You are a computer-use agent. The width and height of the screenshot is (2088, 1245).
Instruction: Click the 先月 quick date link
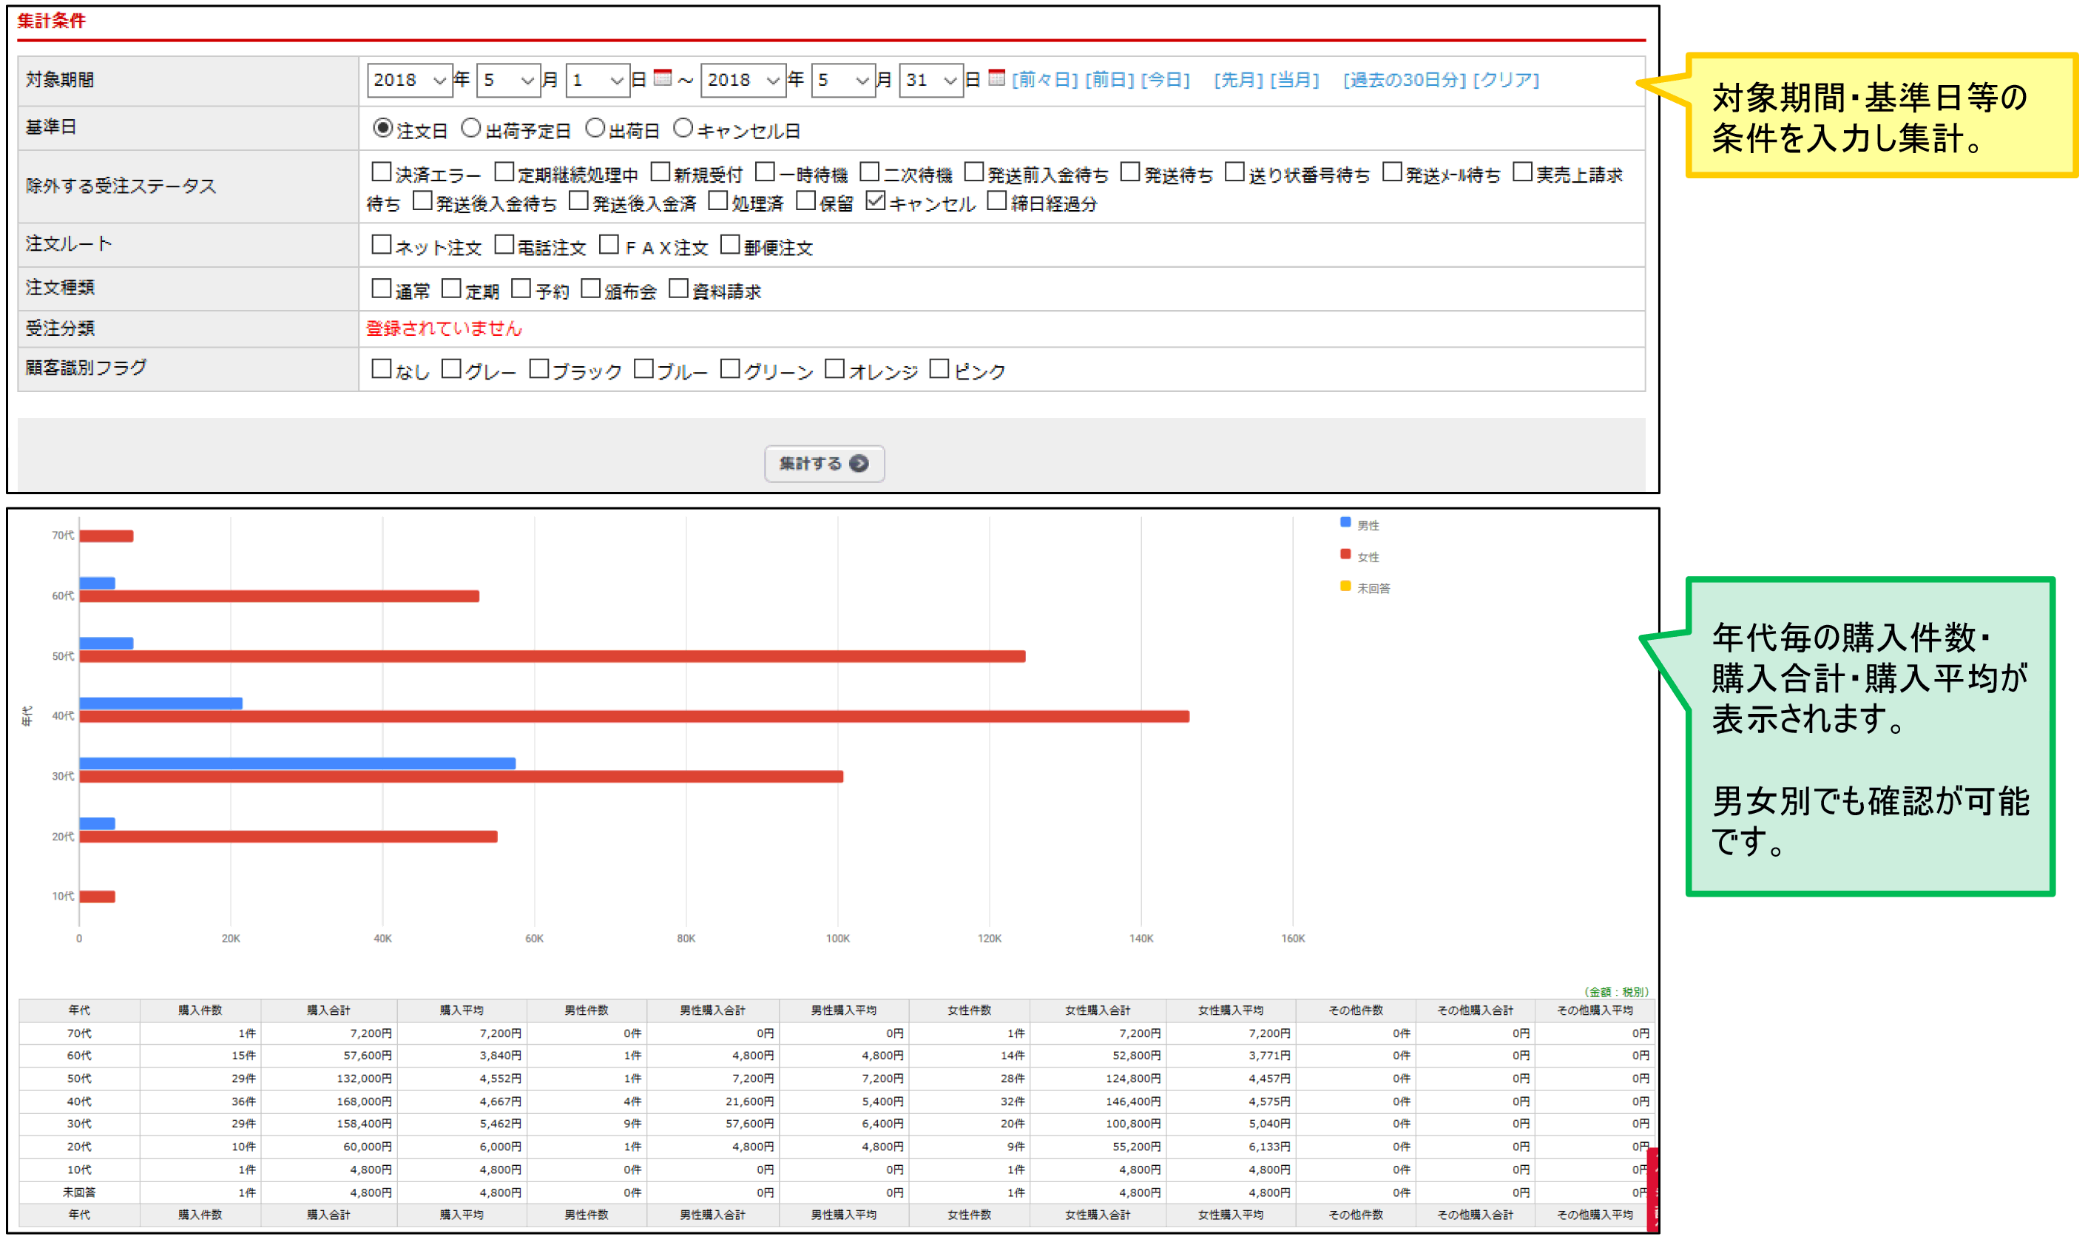1239,80
